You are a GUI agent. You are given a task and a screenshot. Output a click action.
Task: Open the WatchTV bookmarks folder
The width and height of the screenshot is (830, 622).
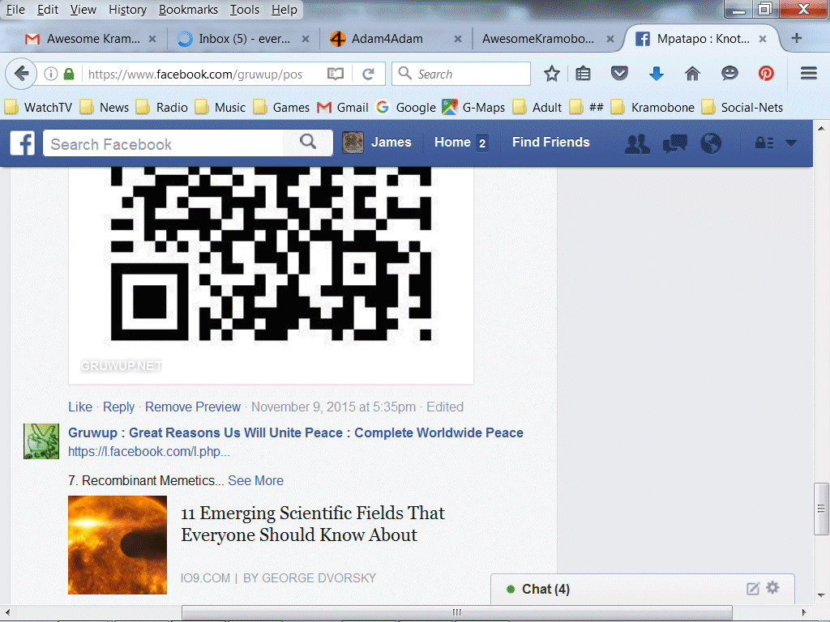click(39, 108)
